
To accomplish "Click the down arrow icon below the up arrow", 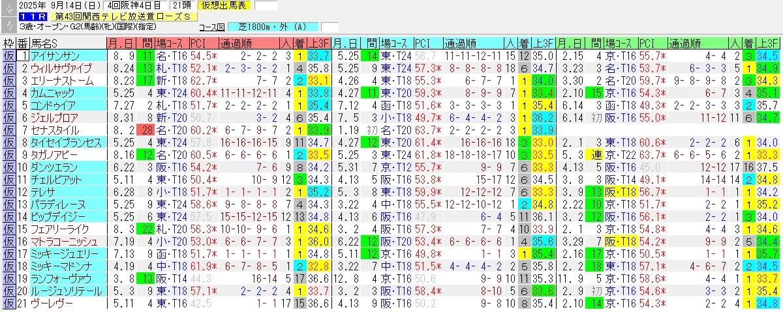I will [x=8, y=26].
